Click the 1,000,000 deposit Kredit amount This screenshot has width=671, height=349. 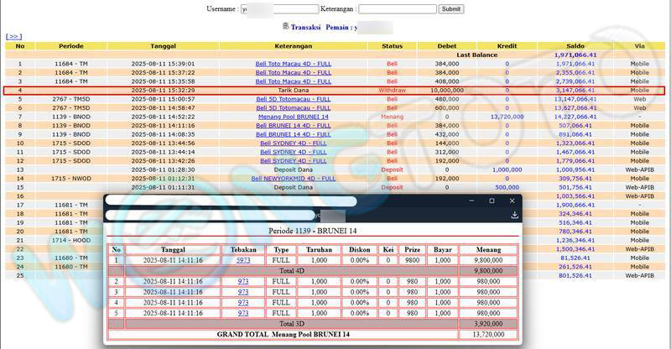tap(506, 169)
